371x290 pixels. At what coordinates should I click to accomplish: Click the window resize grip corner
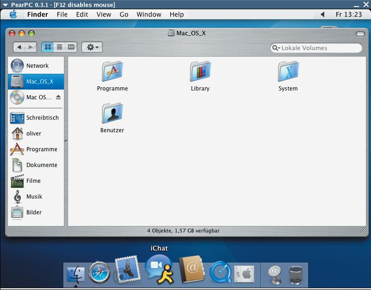(363, 231)
